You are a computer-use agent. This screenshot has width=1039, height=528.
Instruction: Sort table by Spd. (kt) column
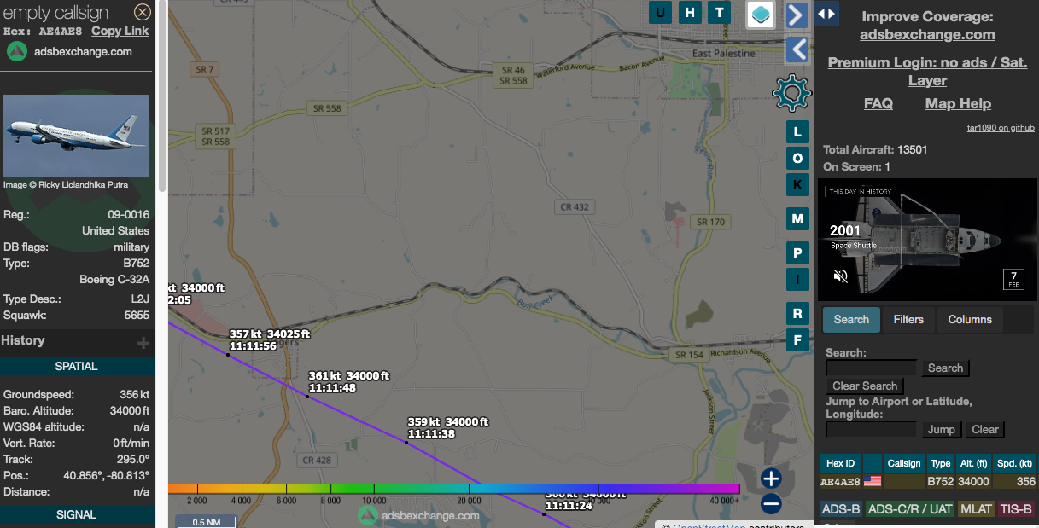pos(1014,463)
